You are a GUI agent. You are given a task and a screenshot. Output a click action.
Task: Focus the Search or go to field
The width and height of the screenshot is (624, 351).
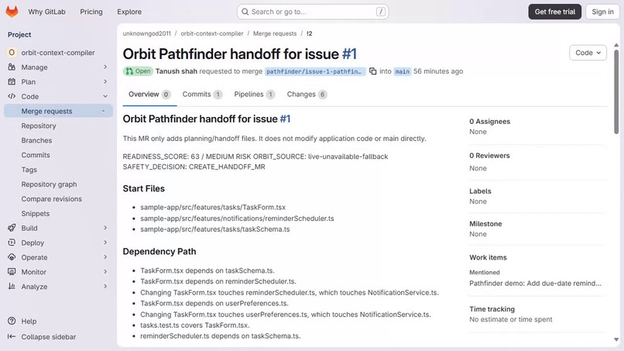[313, 12]
